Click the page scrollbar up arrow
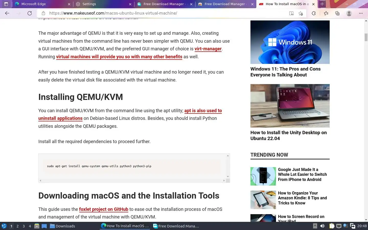The width and height of the screenshot is (368, 230). pos(366,21)
